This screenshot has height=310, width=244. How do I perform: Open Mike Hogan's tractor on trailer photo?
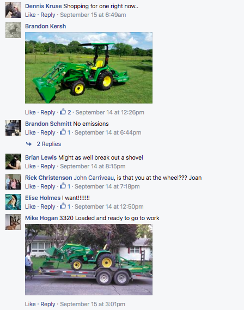[89, 259]
